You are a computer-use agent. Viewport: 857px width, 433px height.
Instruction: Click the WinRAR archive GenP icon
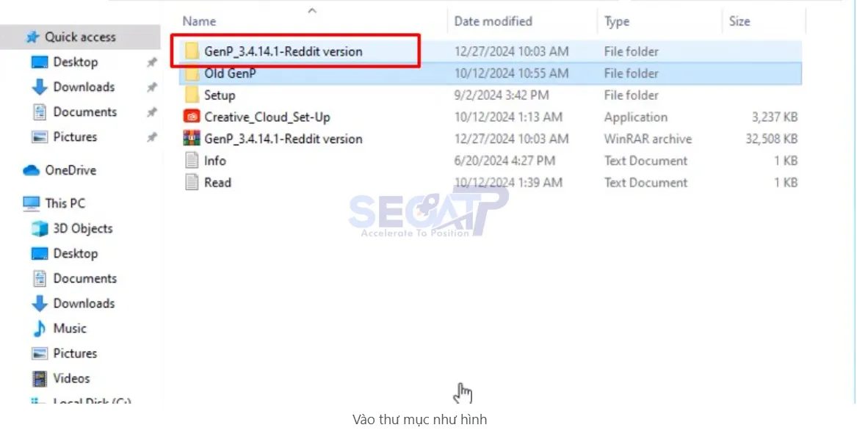click(x=191, y=139)
